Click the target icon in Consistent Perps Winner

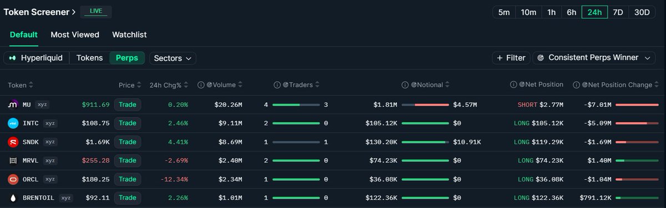(541, 58)
